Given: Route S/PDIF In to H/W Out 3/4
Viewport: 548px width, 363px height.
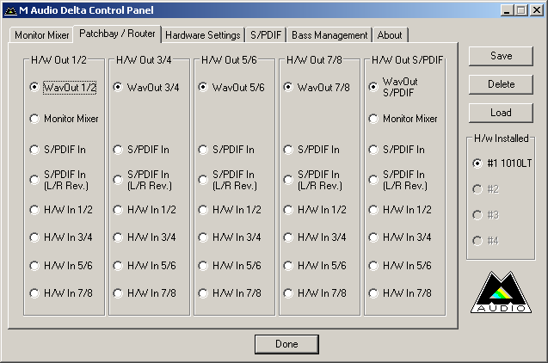Looking at the screenshot, I should point(119,149).
